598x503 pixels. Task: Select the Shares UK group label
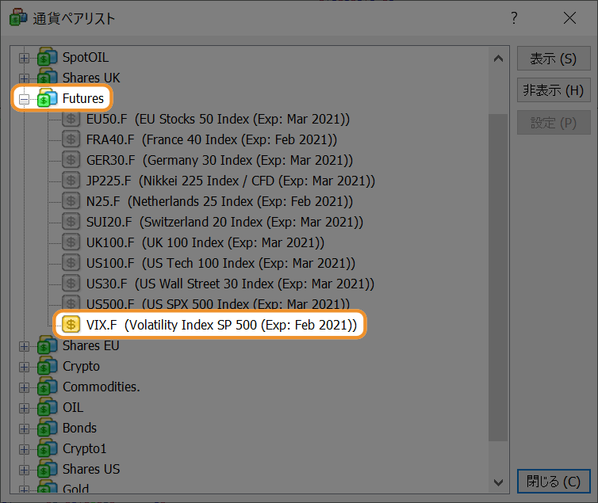point(91,78)
